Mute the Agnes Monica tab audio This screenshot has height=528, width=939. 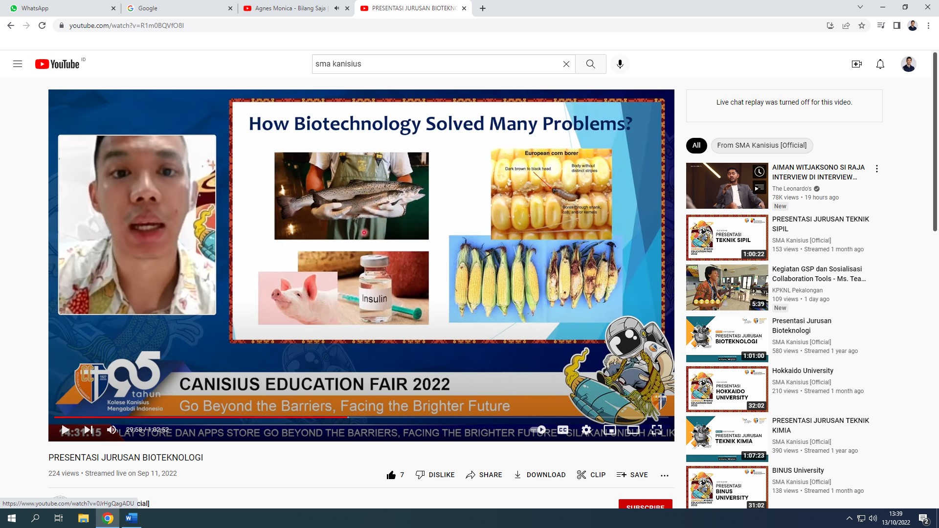[336, 8]
